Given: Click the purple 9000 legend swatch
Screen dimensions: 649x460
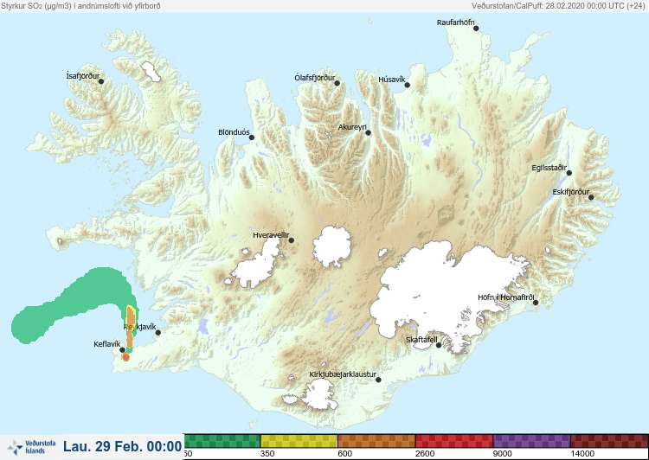Looking at the screenshot, I should pos(531,441).
